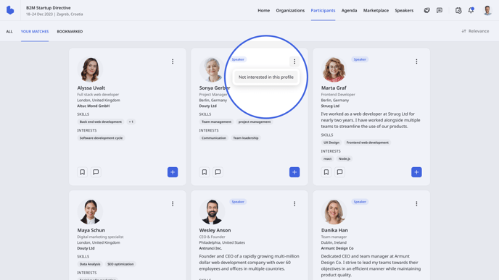
Task: Switch to the ALL tab
Action: [9, 31]
